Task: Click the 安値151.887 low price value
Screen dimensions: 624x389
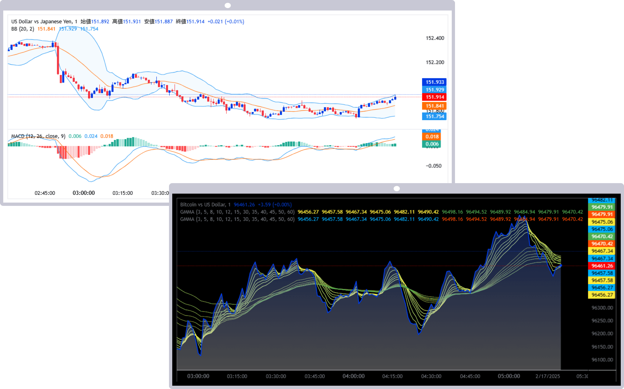Action: 158,21
